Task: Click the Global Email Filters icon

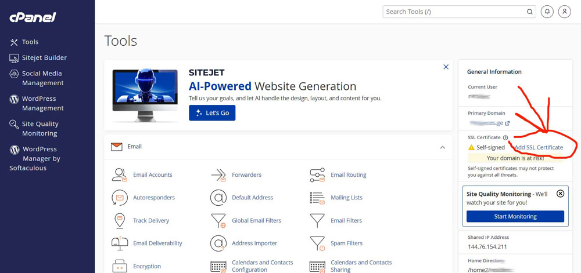Action: [218, 220]
